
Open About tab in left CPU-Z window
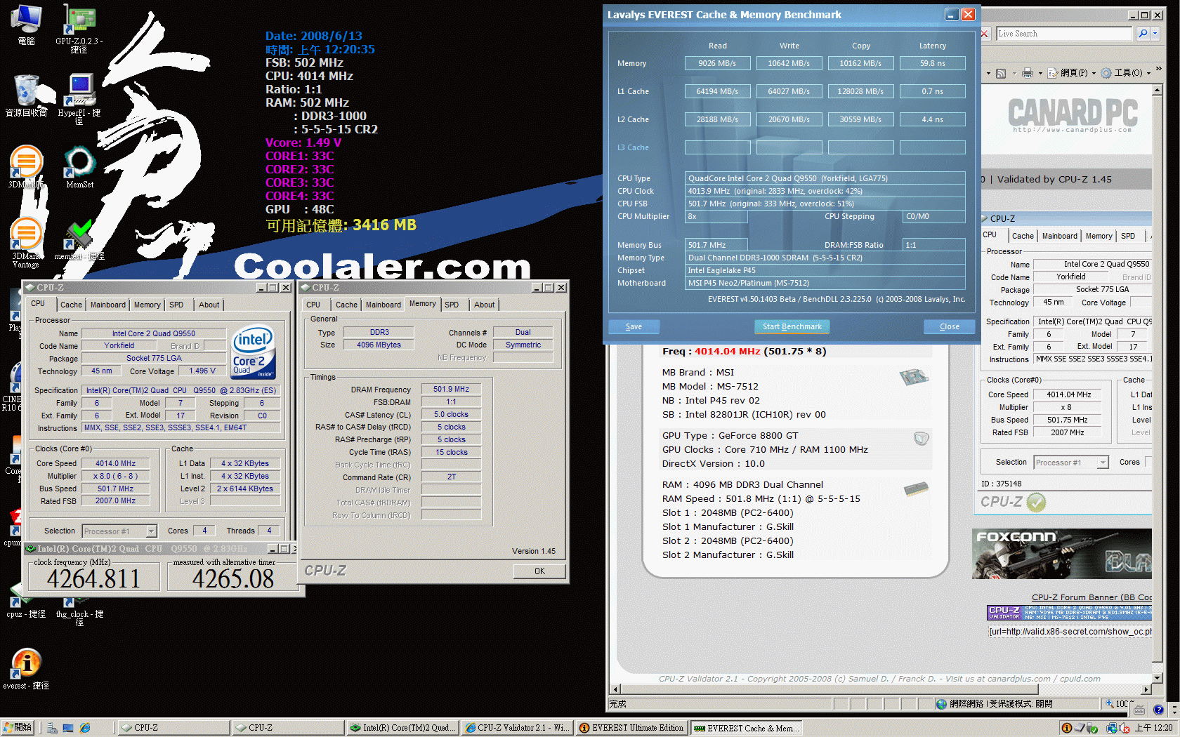(209, 305)
